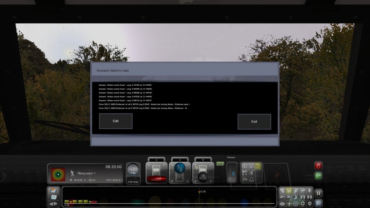Pause the game with the pause button

(x=318, y=193)
